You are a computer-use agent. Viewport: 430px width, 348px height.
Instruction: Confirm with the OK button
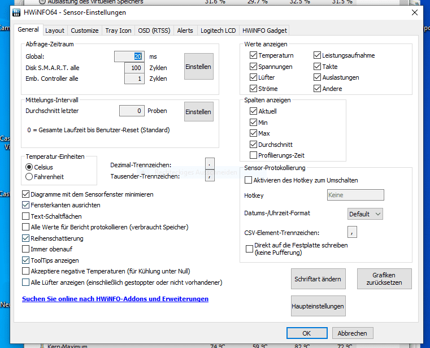coord(307,333)
